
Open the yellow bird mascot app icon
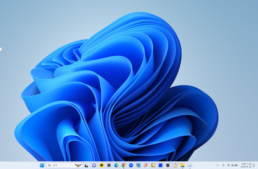(x=175, y=166)
